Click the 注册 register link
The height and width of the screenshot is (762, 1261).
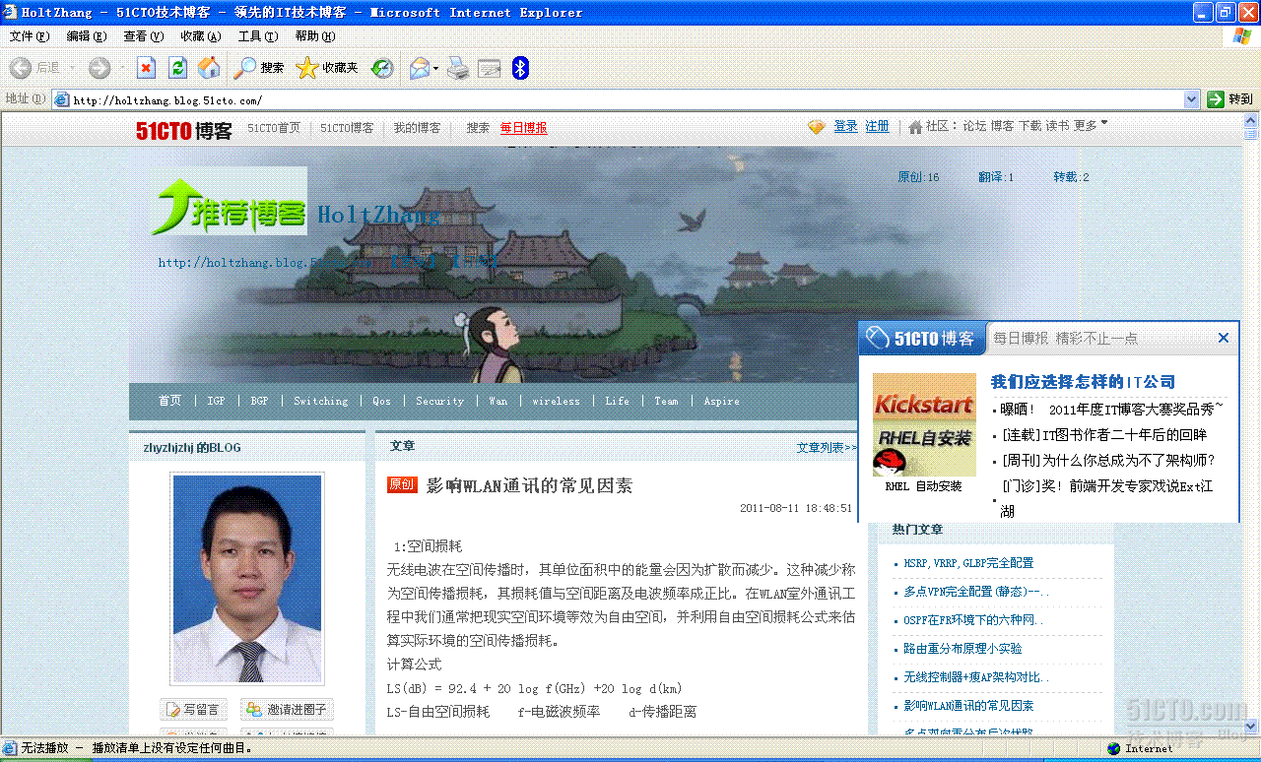point(877,126)
